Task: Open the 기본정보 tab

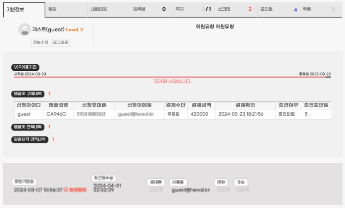Action: (x=24, y=10)
